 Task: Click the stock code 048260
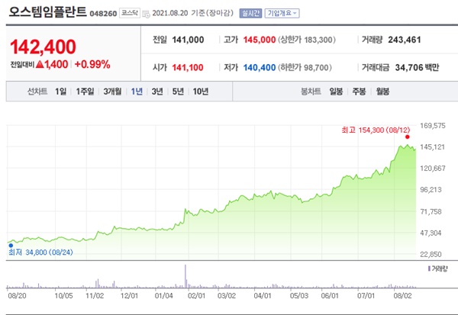pos(103,14)
